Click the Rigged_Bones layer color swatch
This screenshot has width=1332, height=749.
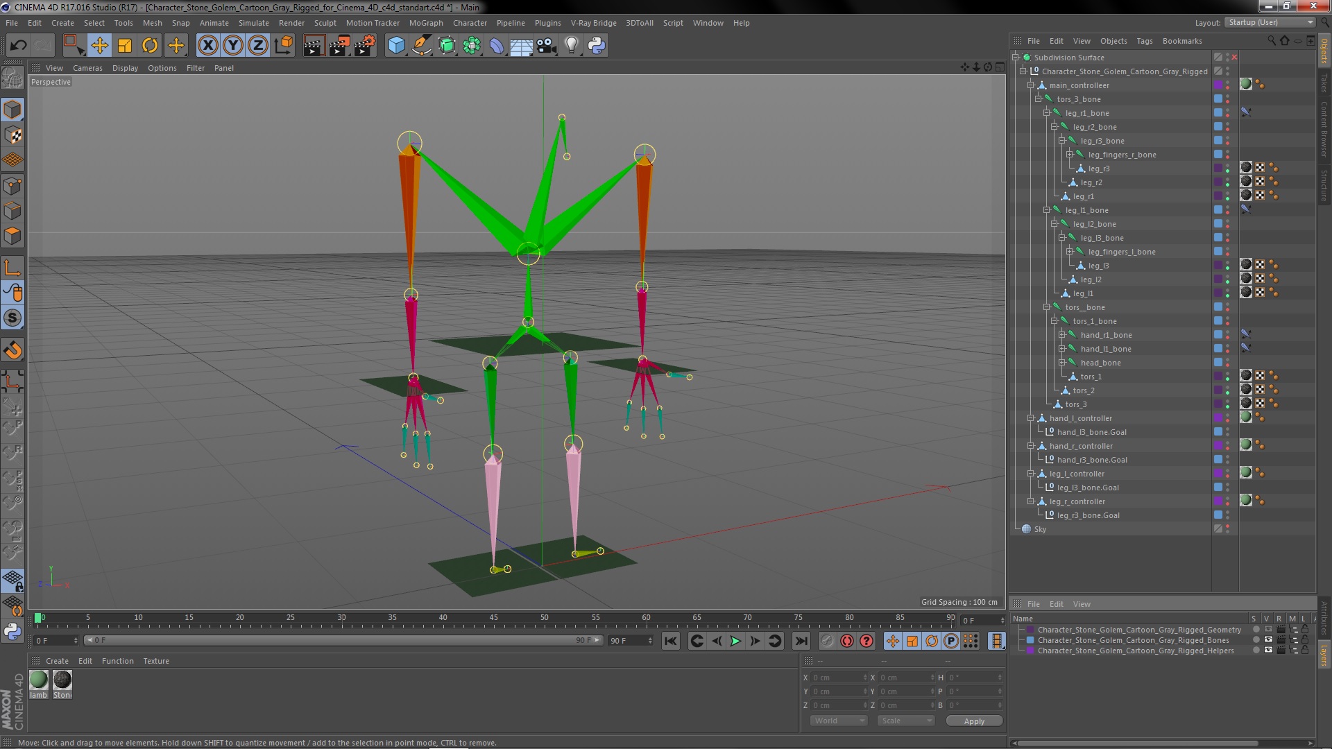[1030, 640]
